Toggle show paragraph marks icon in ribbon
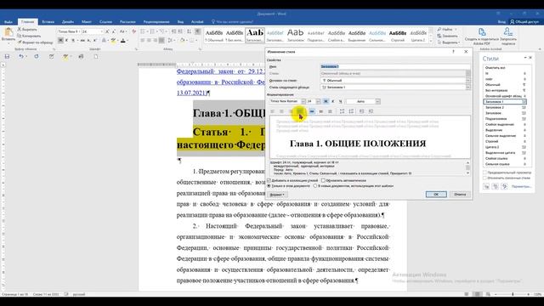Image resolution: width=544 pixels, height=306 pixels. pyautogui.click(x=197, y=31)
